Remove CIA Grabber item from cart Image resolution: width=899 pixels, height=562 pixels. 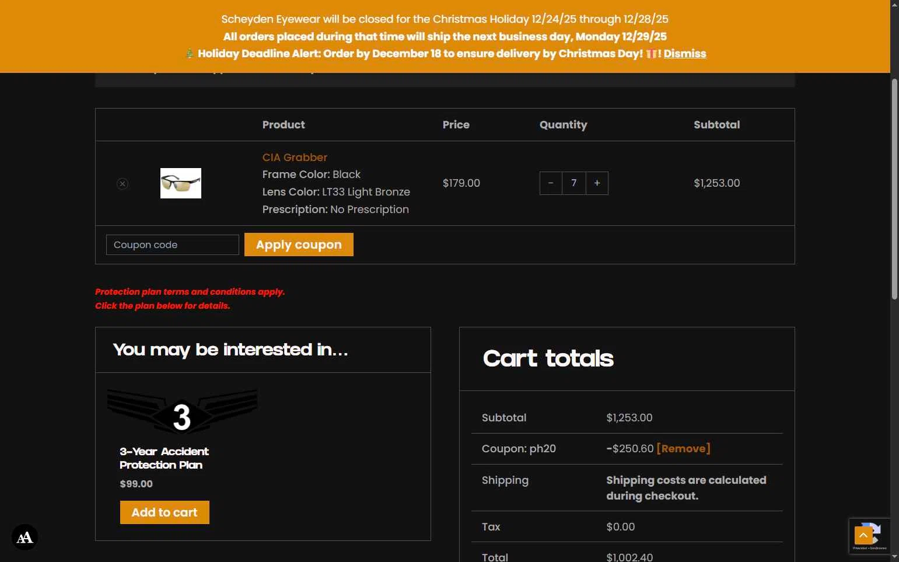pos(123,184)
